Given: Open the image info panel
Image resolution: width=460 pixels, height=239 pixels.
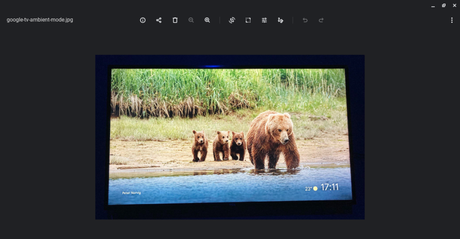Looking at the screenshot, I should click(x=142, y=20).
